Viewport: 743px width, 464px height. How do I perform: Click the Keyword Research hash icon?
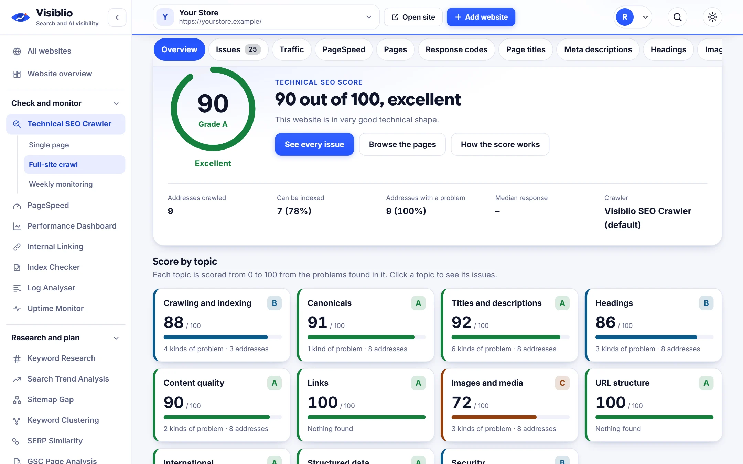(17, 358)
